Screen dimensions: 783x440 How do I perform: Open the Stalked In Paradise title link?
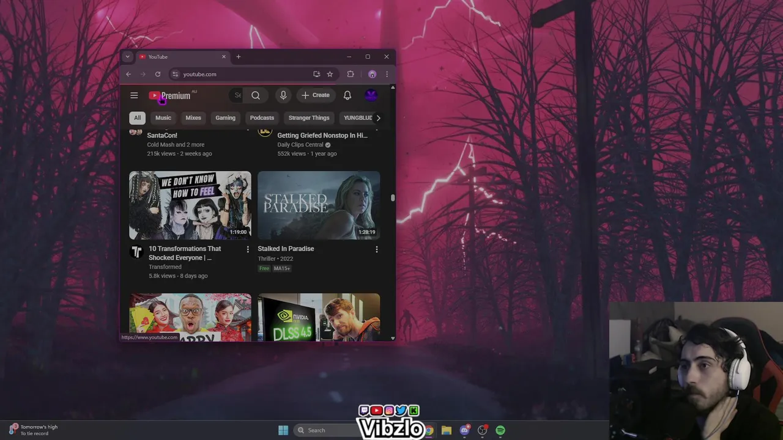coord(286,249)
